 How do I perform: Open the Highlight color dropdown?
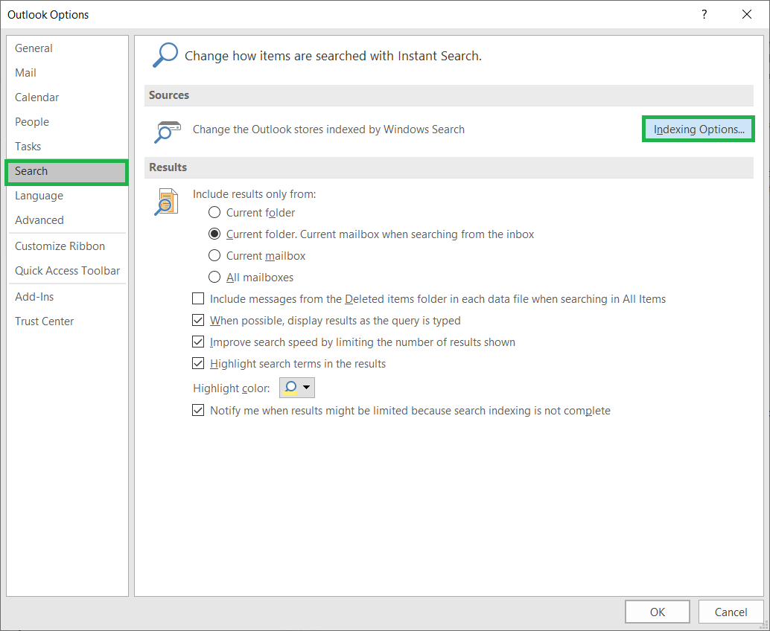tap(297, 388)
